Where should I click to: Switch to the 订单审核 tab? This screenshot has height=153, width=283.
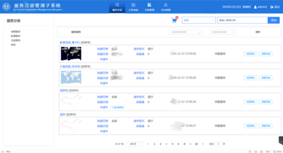[133, 7]
